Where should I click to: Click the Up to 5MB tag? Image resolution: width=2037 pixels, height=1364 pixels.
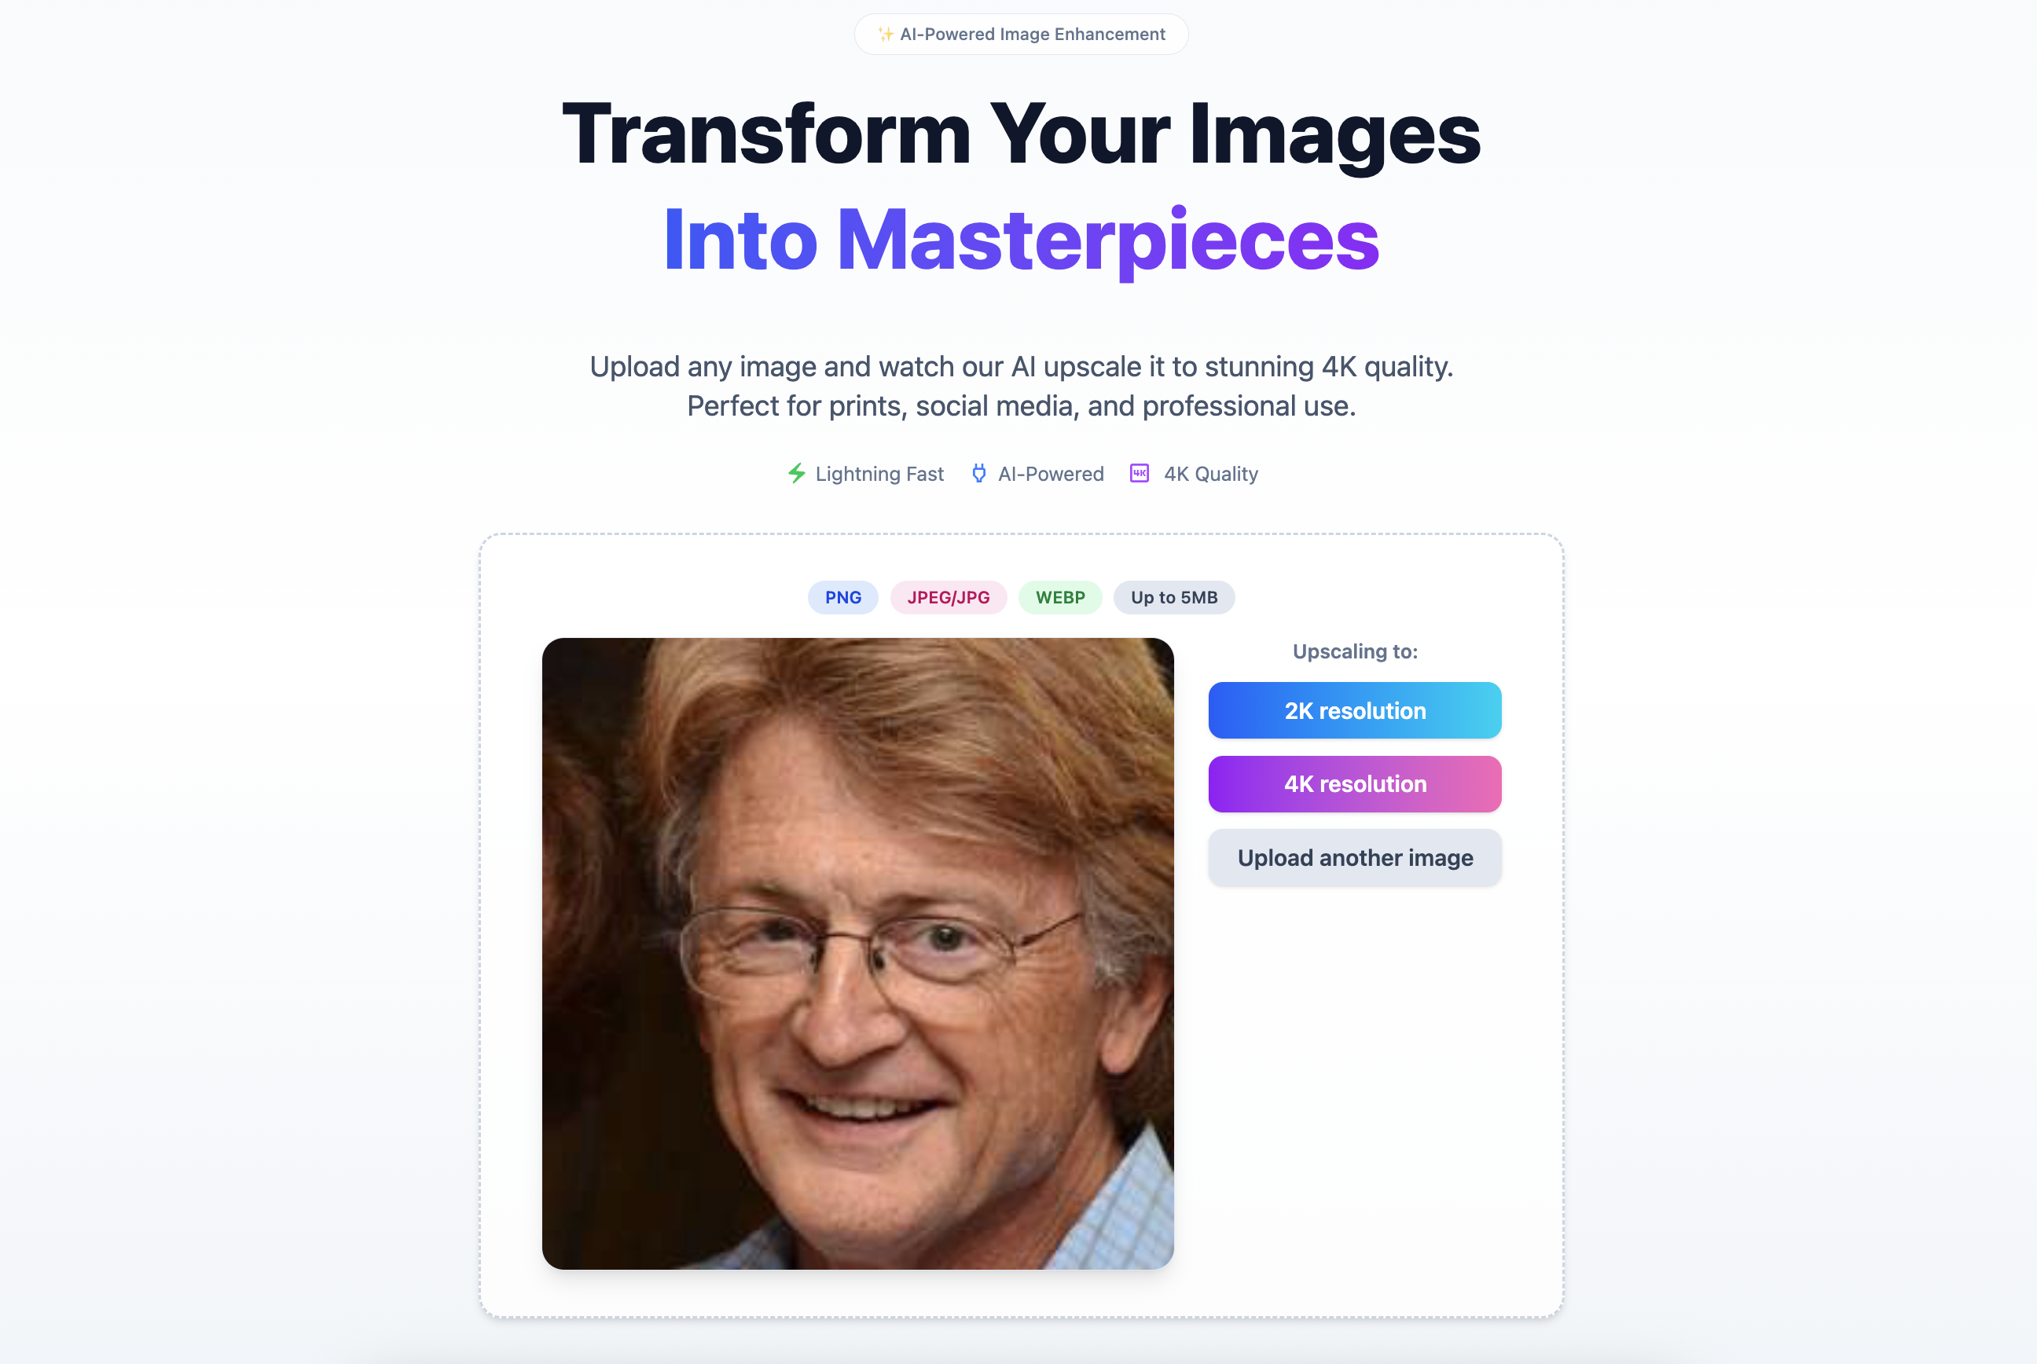(x=1174, y=598)
